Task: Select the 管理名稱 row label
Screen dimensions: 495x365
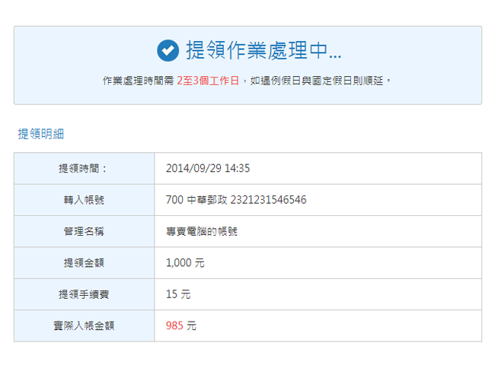Action: [x=84, y=231]
